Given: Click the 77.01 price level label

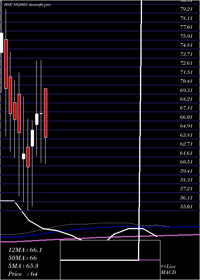Looking at the screenshot, I should 186,27.
